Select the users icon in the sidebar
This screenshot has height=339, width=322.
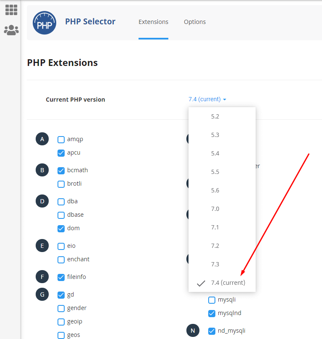10,29
